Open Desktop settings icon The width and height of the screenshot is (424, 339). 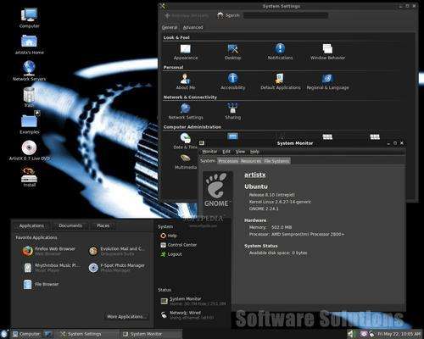point(232,52)
